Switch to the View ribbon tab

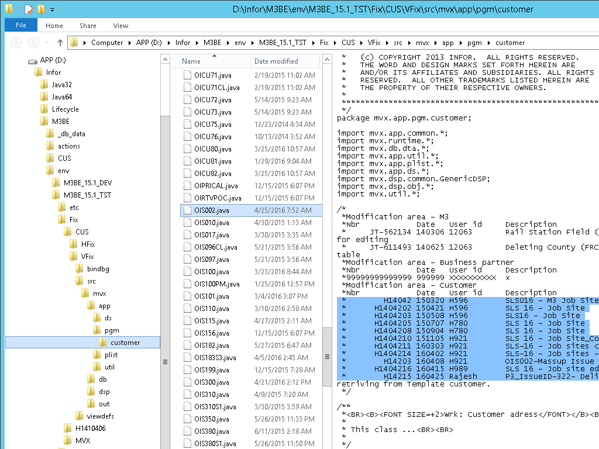click(x=121, y=26)
